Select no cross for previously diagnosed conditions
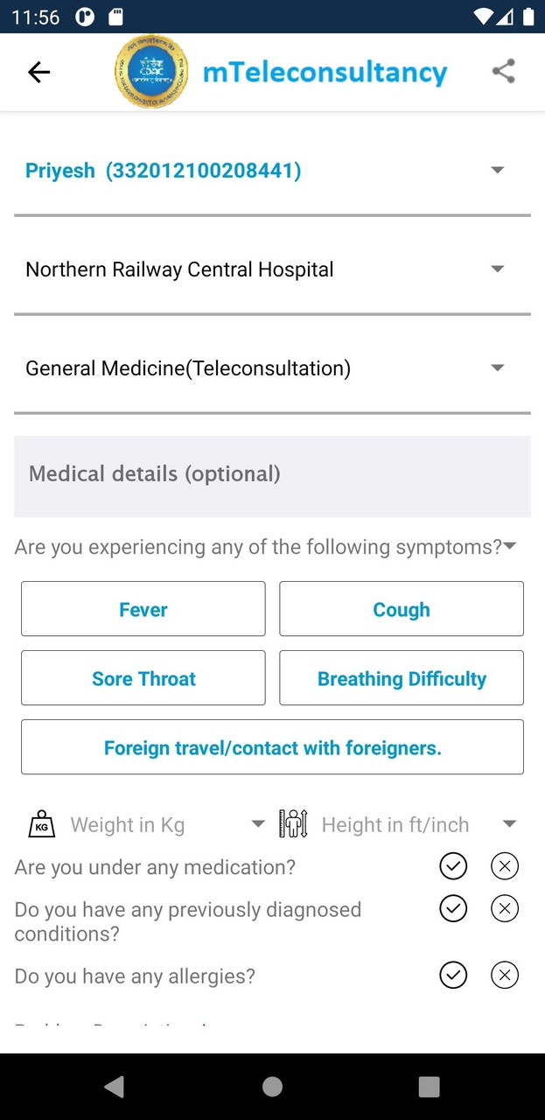The image size is (545, 1120). [505, 908]
